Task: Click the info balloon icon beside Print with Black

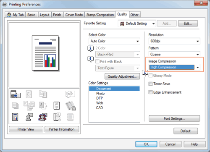Action: (90, 59)
